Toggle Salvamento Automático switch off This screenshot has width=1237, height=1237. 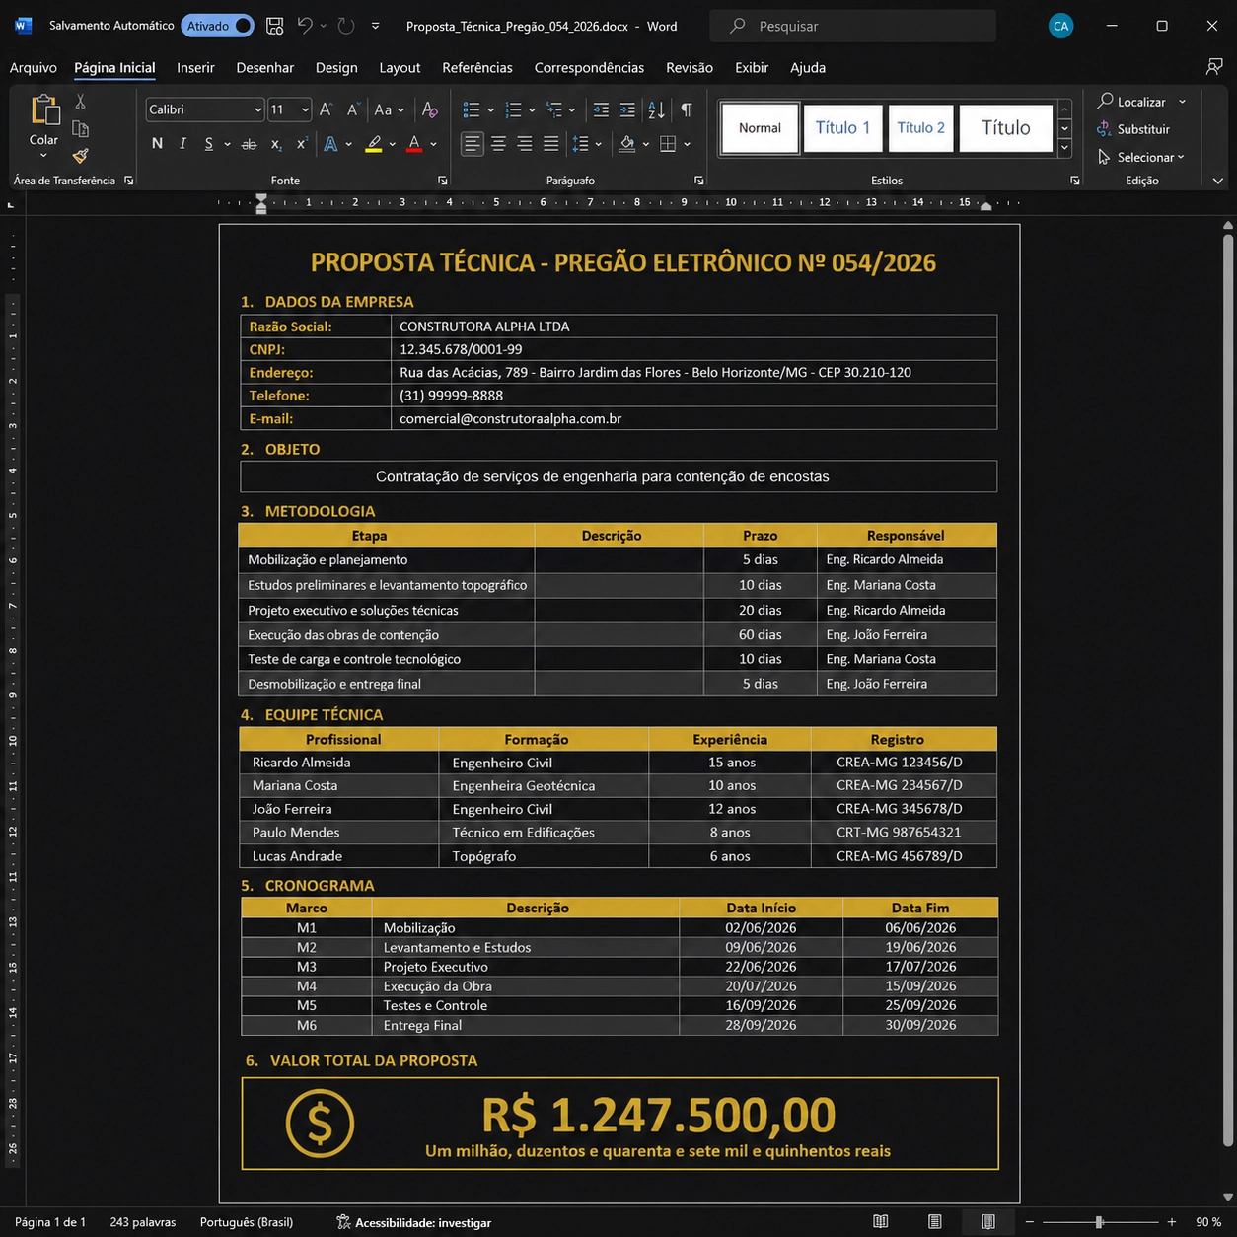click(217, 26)
